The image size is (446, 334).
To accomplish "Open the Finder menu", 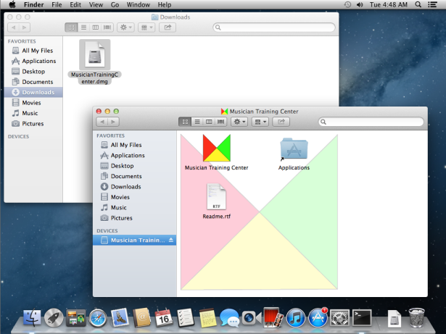I will coord(34,4).
